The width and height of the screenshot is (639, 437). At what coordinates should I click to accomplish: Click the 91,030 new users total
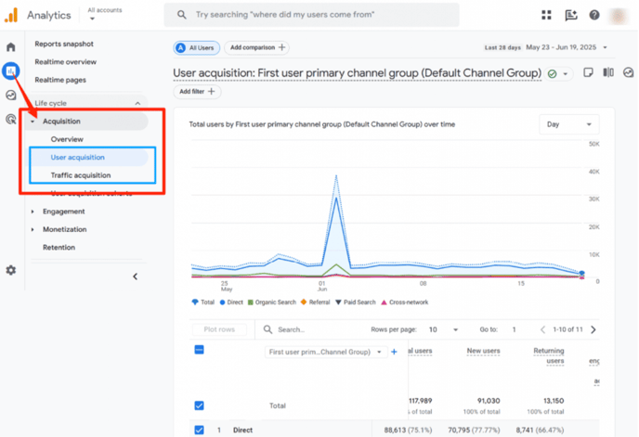(489, 401)
